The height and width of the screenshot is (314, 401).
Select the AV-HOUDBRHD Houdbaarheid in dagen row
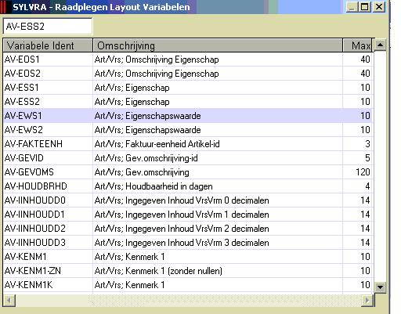coord(188,186)
